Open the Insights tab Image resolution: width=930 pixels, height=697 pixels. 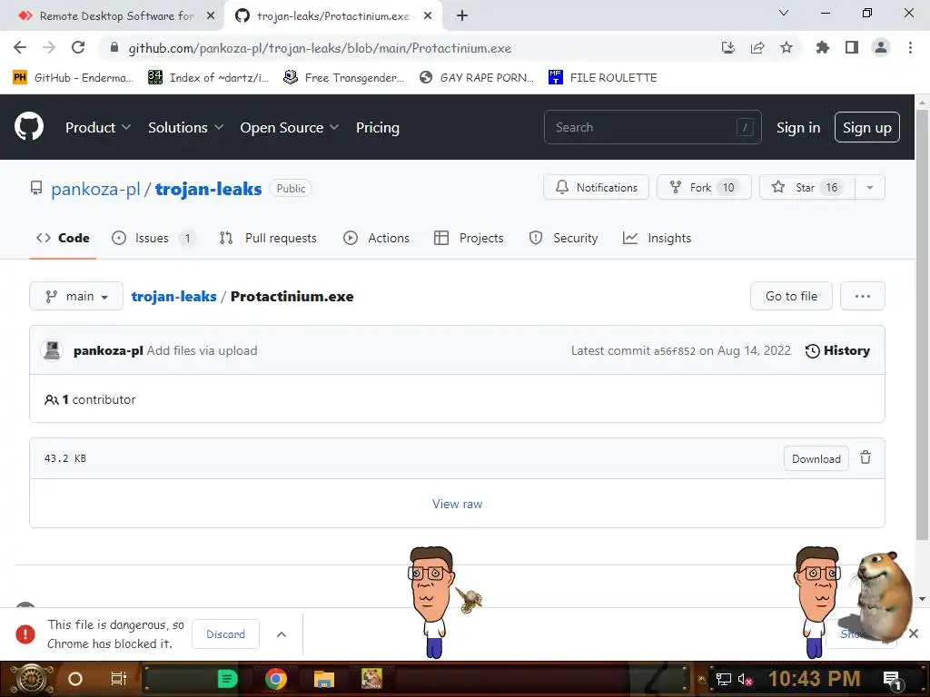pyautogui.click(x=657, y=238)
